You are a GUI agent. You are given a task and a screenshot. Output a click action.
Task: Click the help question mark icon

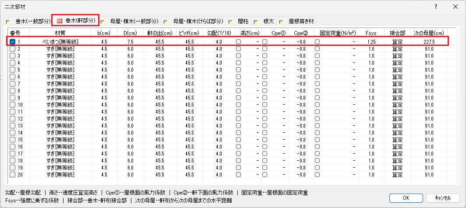(435, 7)
